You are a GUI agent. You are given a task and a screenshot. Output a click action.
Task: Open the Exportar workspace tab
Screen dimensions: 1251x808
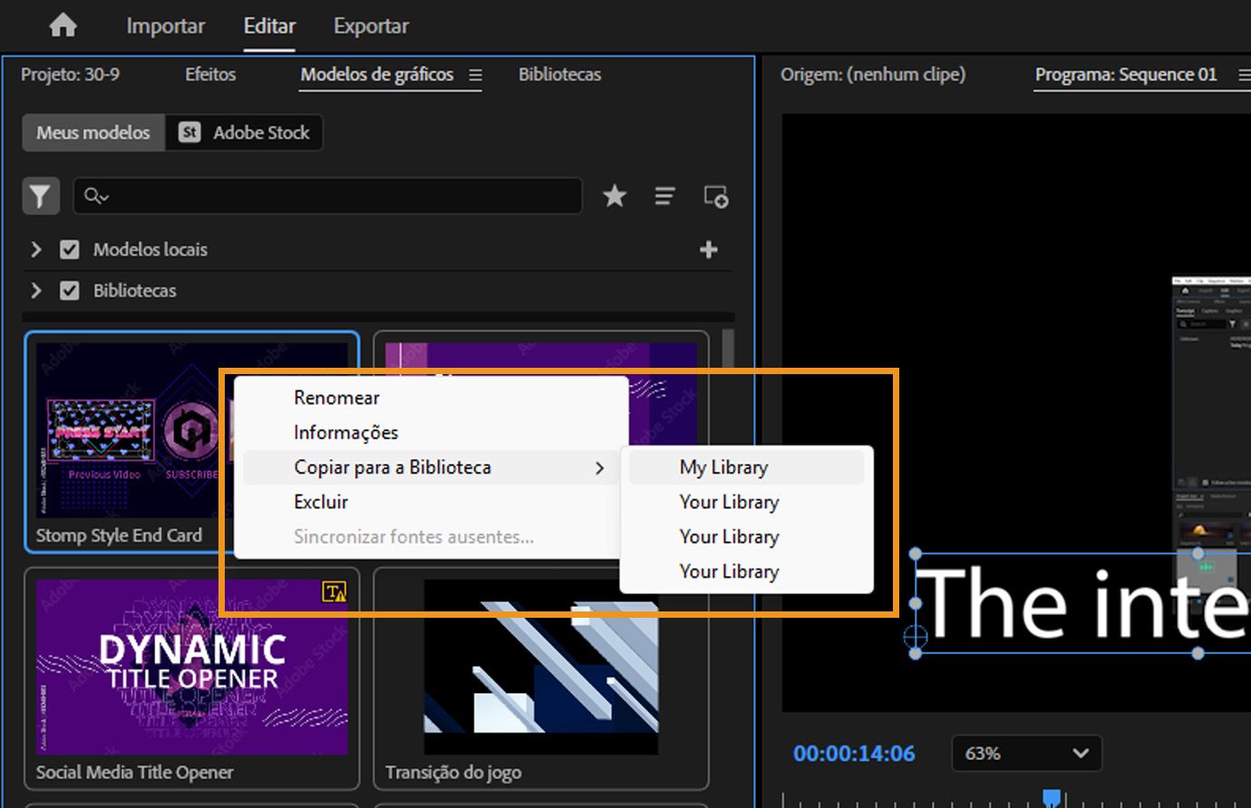(x=371, y=26)
